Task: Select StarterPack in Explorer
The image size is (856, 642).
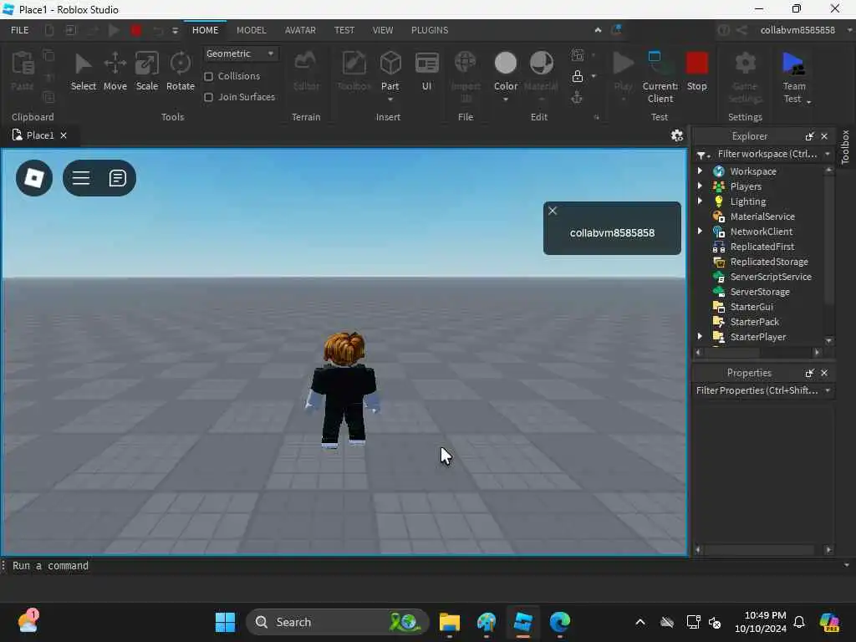Action: coord(754,322)
